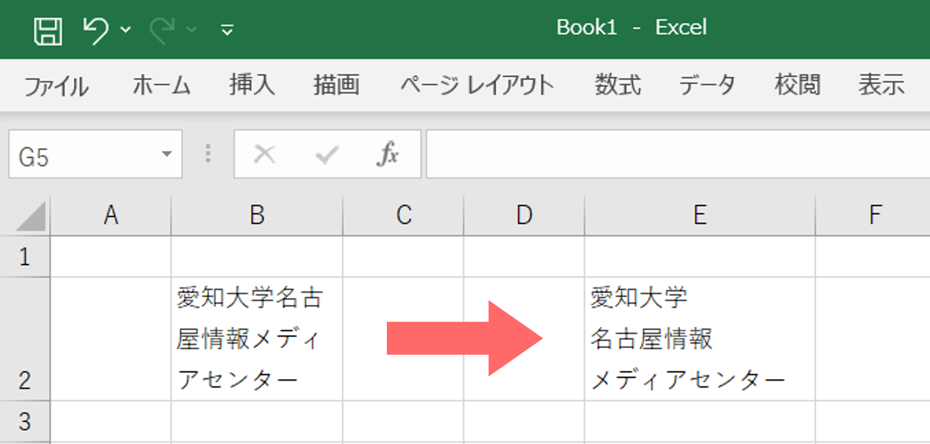The image size is (930, 444).
Task: Click the formula bar Enter checkmark icon
Action: pyautogui.click(x=327, y=155)
